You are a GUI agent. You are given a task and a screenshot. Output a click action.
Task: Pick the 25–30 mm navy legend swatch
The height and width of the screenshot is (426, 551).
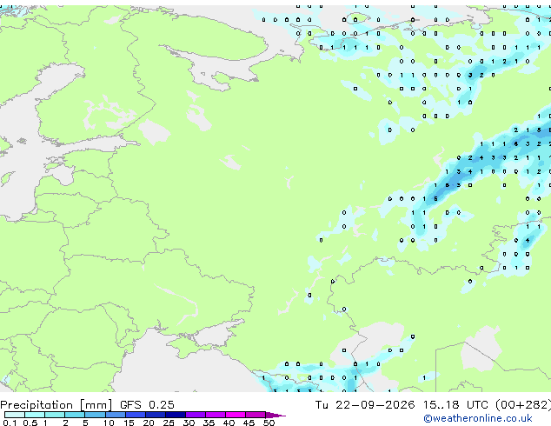175,415
